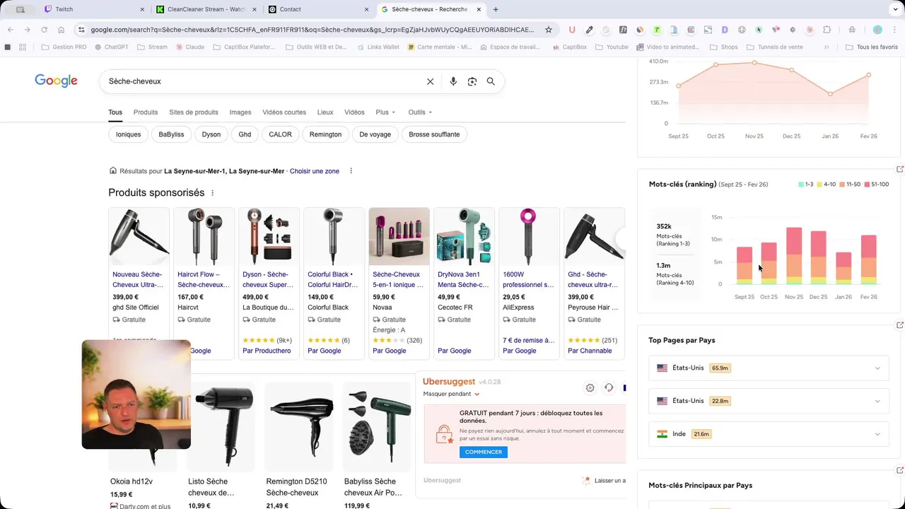Image resolution: width=905 pixels, height=509 pixels.
Task: Click the COMMENCER trial button
Action: click(484, 452)
